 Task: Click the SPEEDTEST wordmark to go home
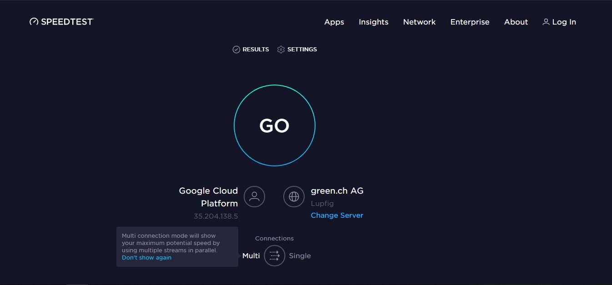[x=67, y=22]
